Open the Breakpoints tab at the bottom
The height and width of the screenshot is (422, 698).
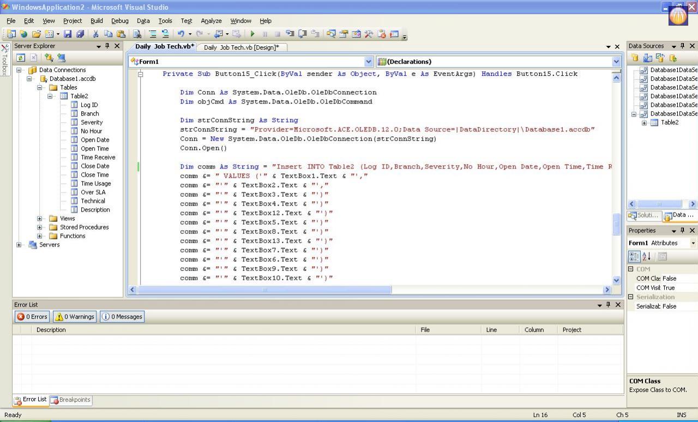pyautogui.click(x=71, y=400)
